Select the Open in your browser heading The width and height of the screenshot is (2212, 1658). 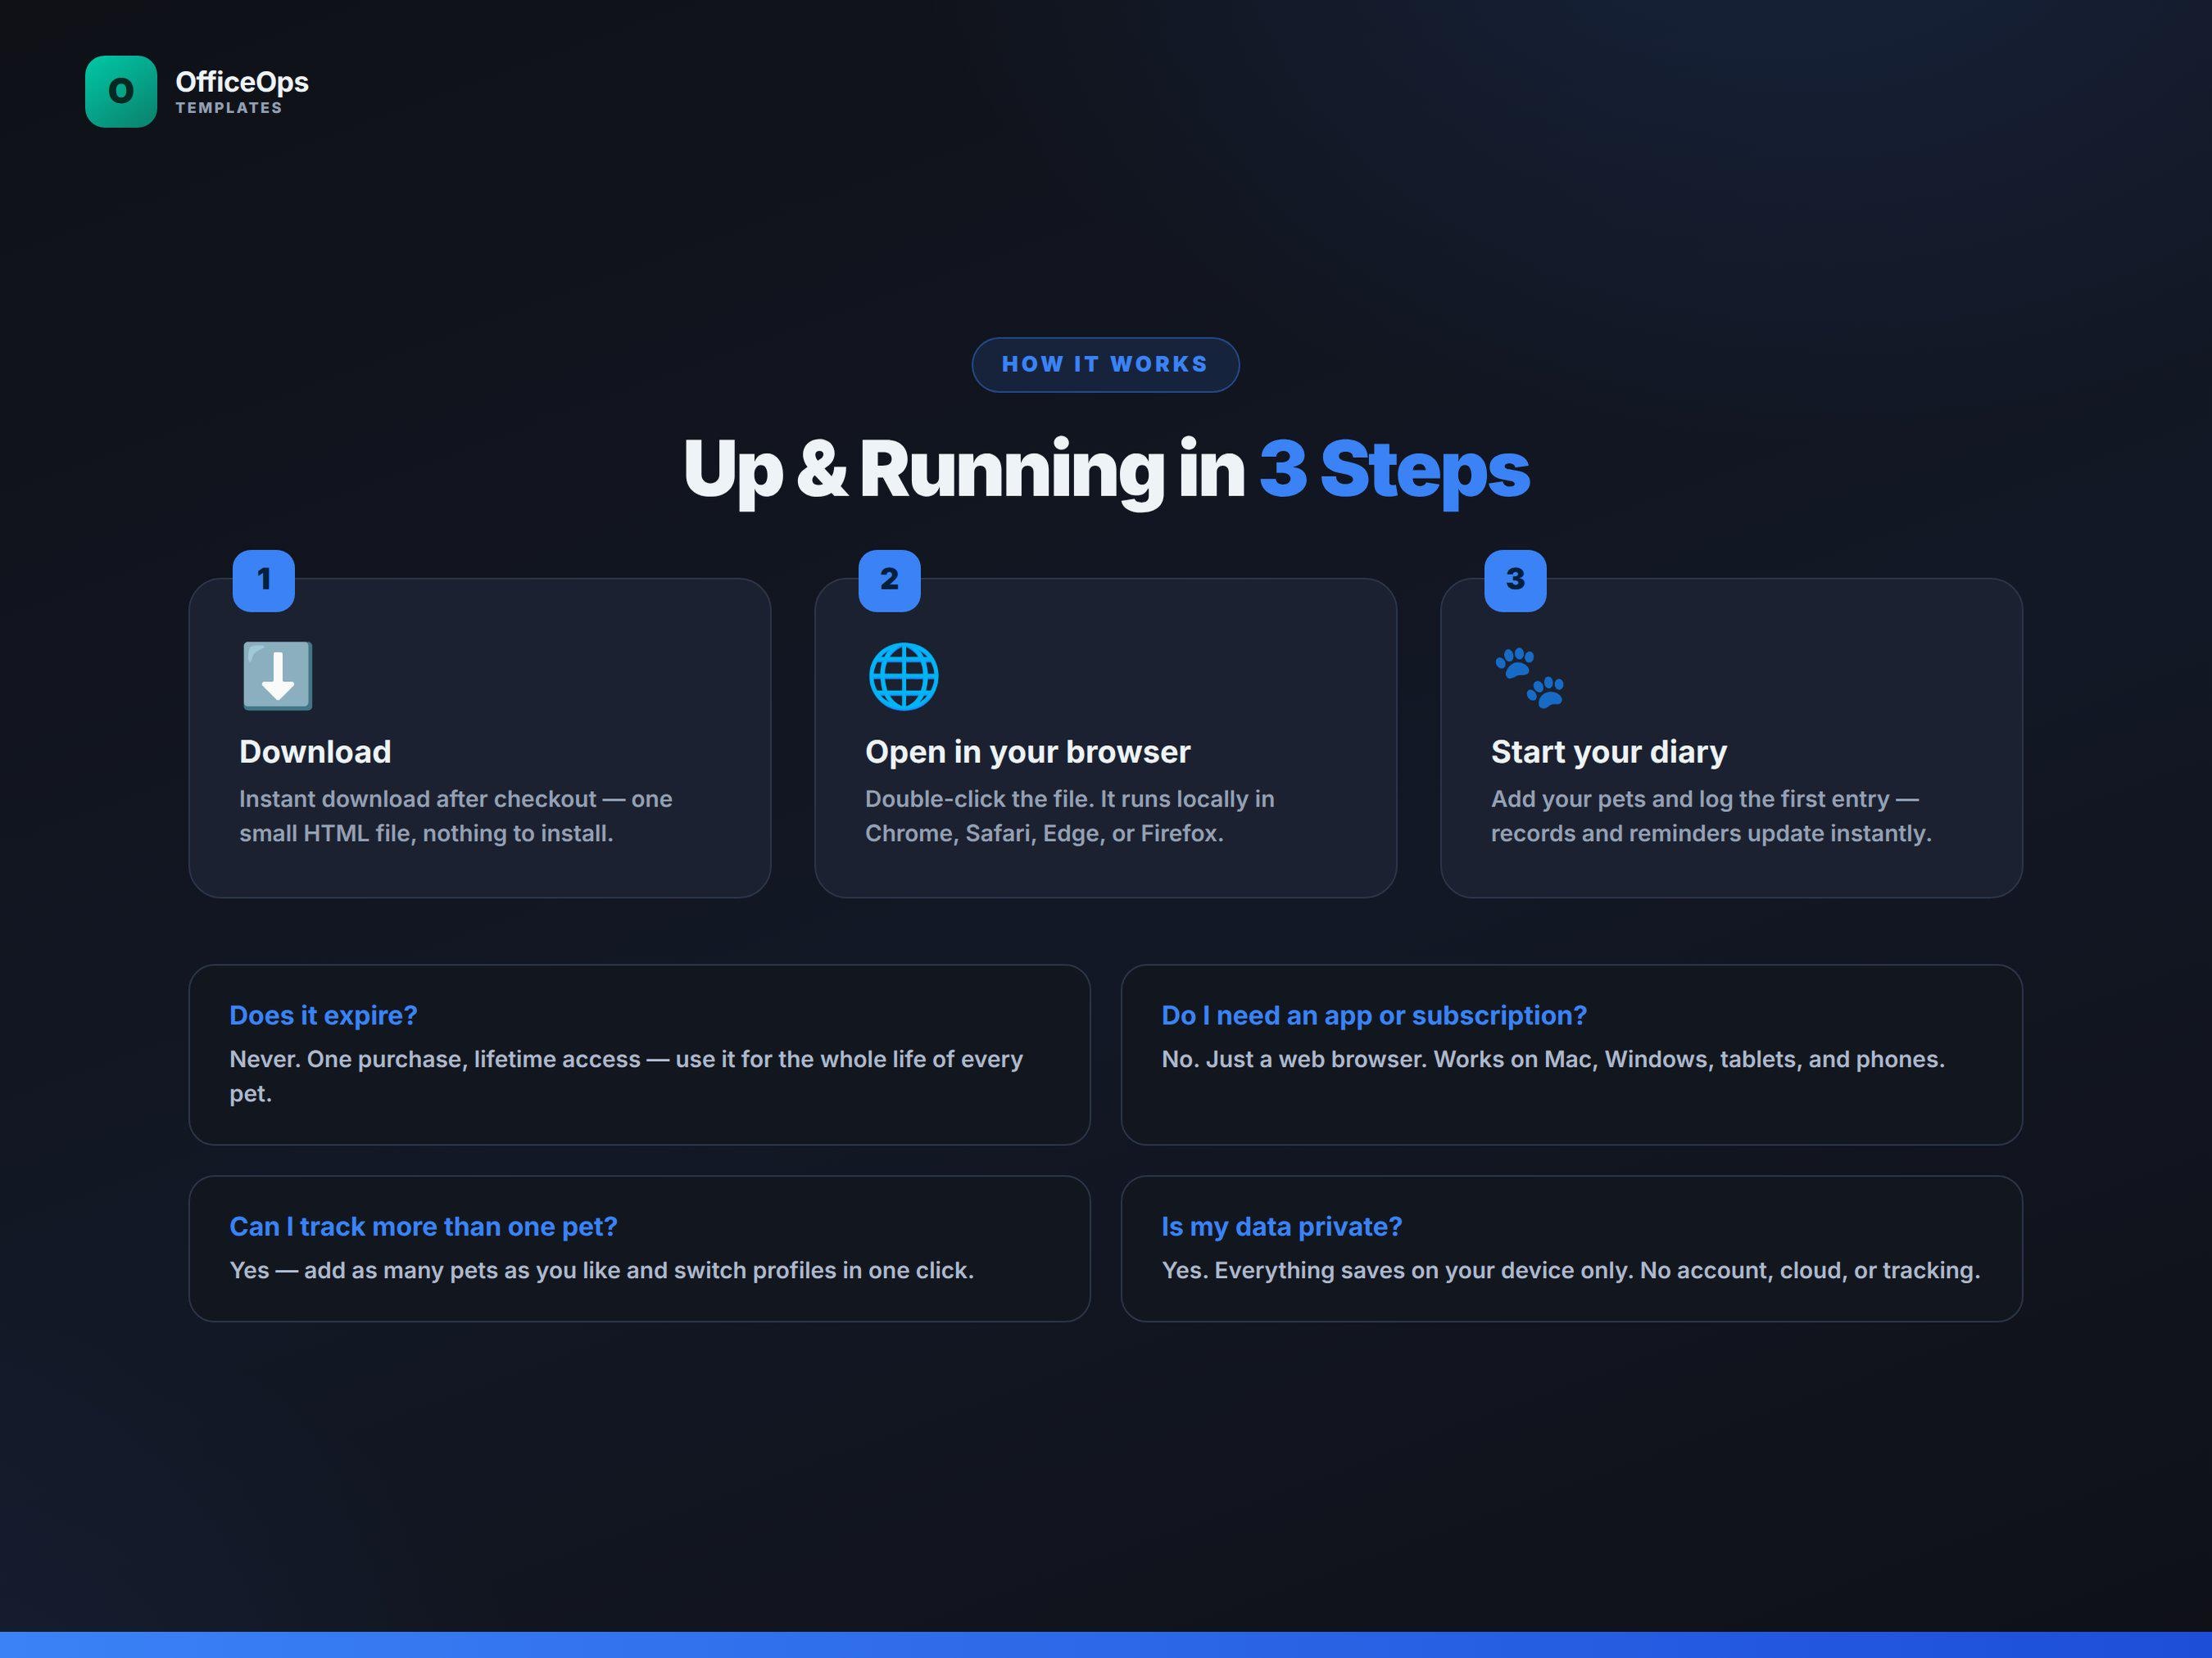click(1027, 752)
